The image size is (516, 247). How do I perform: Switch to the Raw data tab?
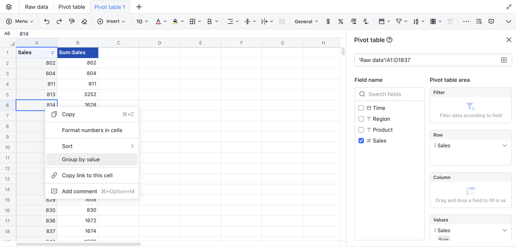(x=36, y=7)
